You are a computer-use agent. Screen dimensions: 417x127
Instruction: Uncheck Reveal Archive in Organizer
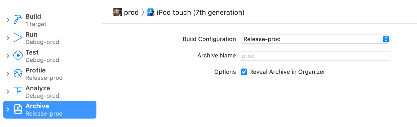(244, 72)
